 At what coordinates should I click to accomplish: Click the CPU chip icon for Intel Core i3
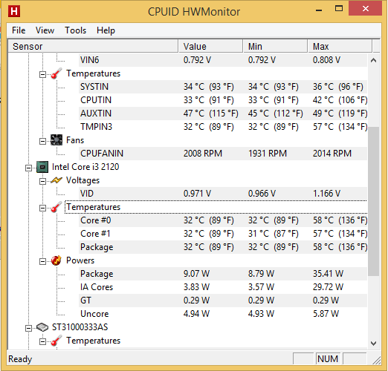click(x=42, y=167)
